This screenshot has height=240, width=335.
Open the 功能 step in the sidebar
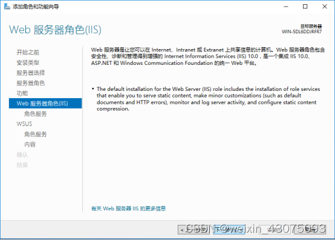[x=22, y=93]
